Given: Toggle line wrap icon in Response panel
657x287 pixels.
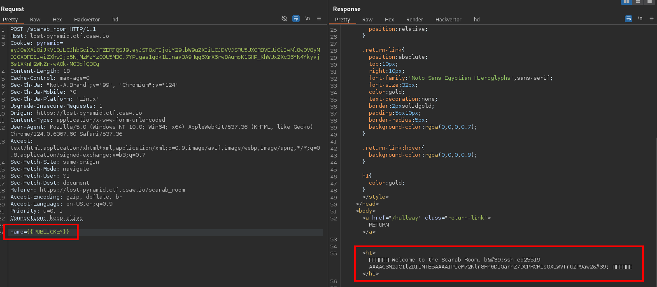Looking at the screenshot, I should 628,19.
